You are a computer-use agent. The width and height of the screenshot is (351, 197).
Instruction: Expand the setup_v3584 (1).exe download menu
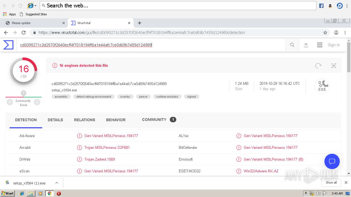(56, 183)
